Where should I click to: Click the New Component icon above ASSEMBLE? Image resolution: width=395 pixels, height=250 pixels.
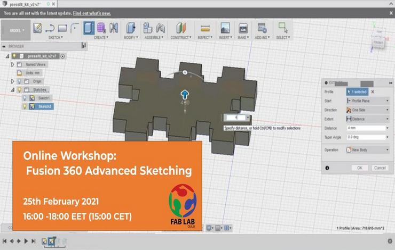coord(148,28)
